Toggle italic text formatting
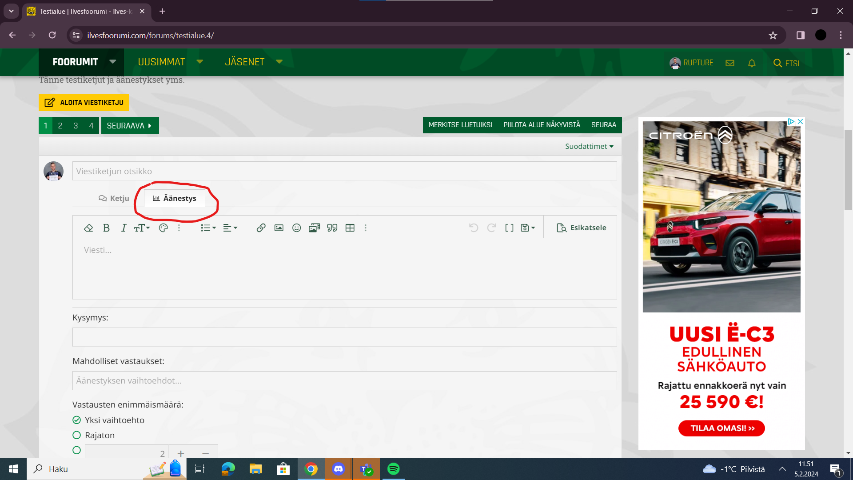 124,228
